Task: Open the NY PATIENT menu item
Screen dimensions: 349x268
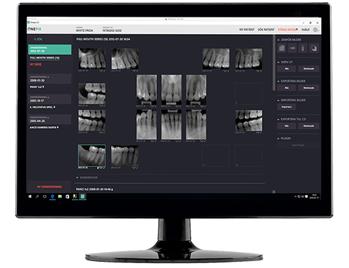Action: click(246, 30)
